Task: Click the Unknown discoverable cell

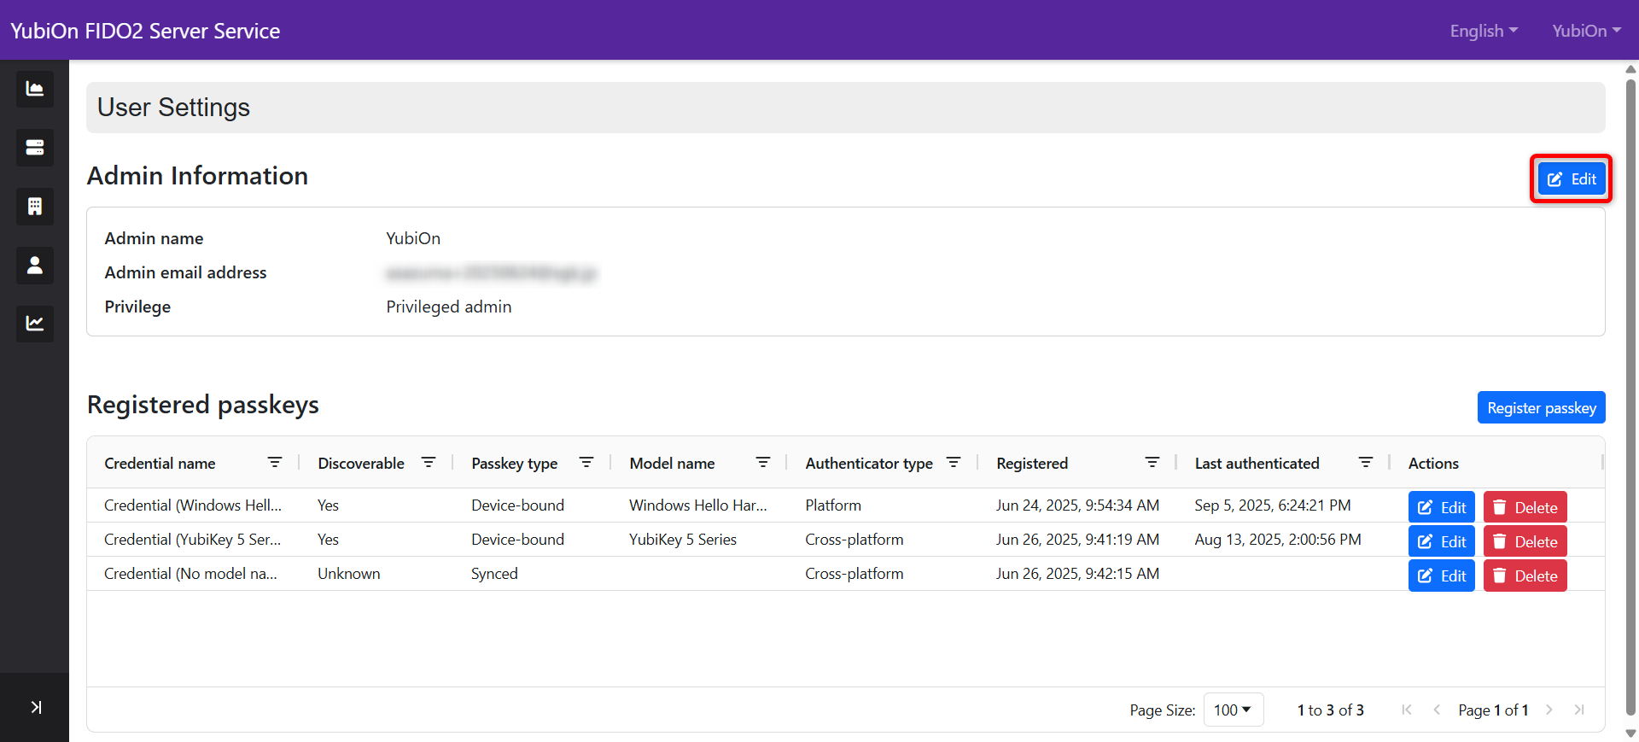Action: (x=349, y=574)
